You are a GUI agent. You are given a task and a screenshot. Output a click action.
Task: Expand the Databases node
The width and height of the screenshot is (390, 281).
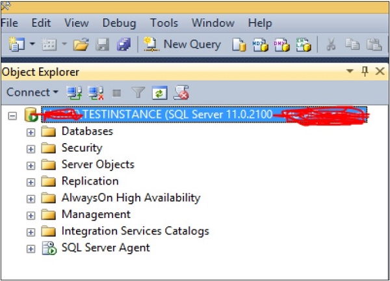pyautogui.click(x=31, y=131)
